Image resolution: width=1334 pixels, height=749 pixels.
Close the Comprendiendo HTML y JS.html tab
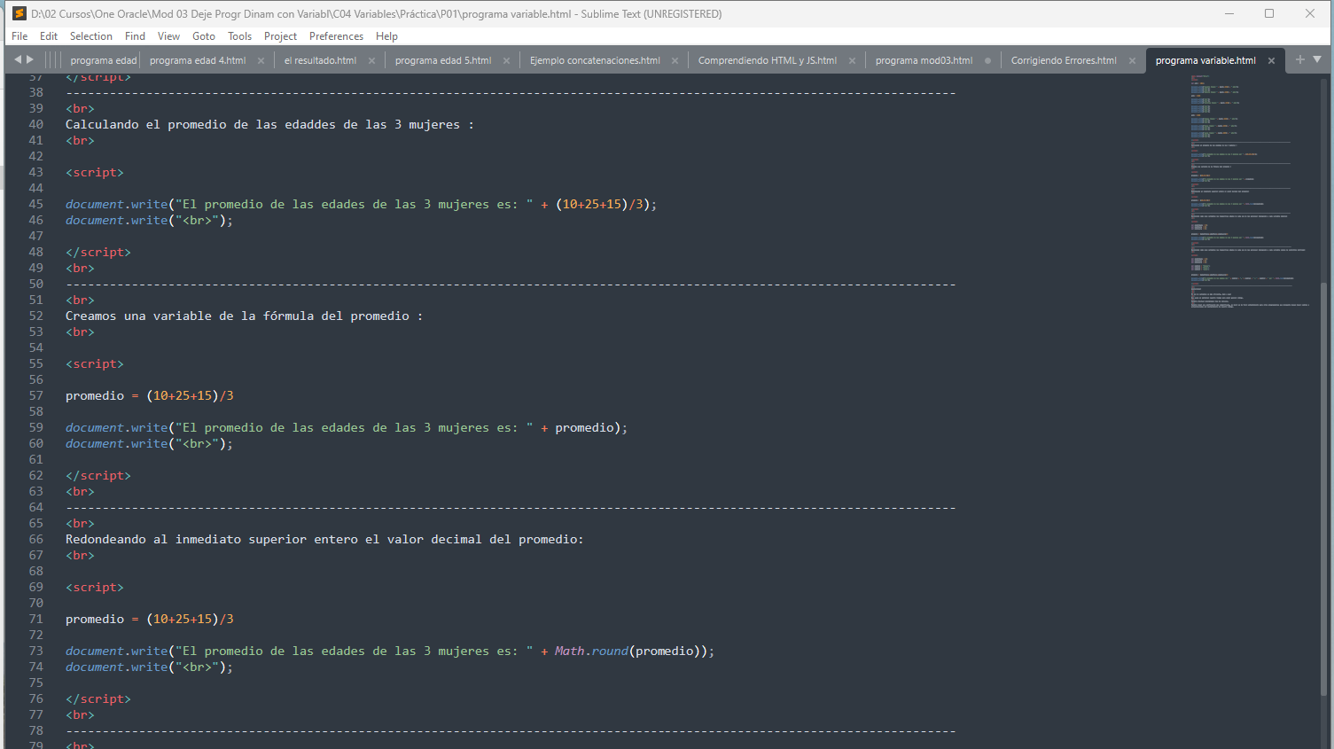pyautogui.click(x=852, y=60)
